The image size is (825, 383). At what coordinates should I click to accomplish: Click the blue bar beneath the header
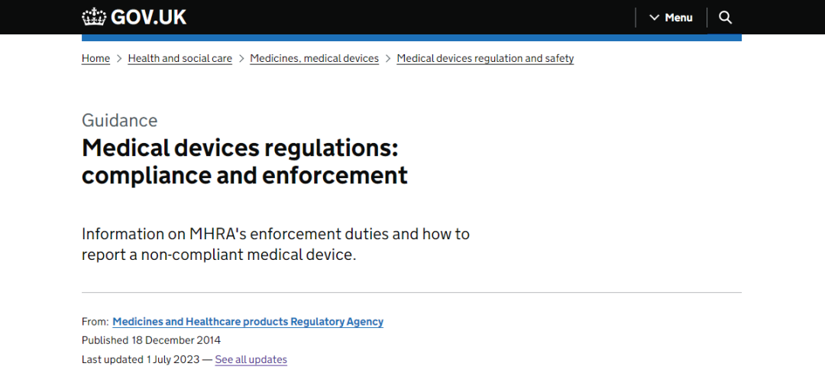(411, 37)
